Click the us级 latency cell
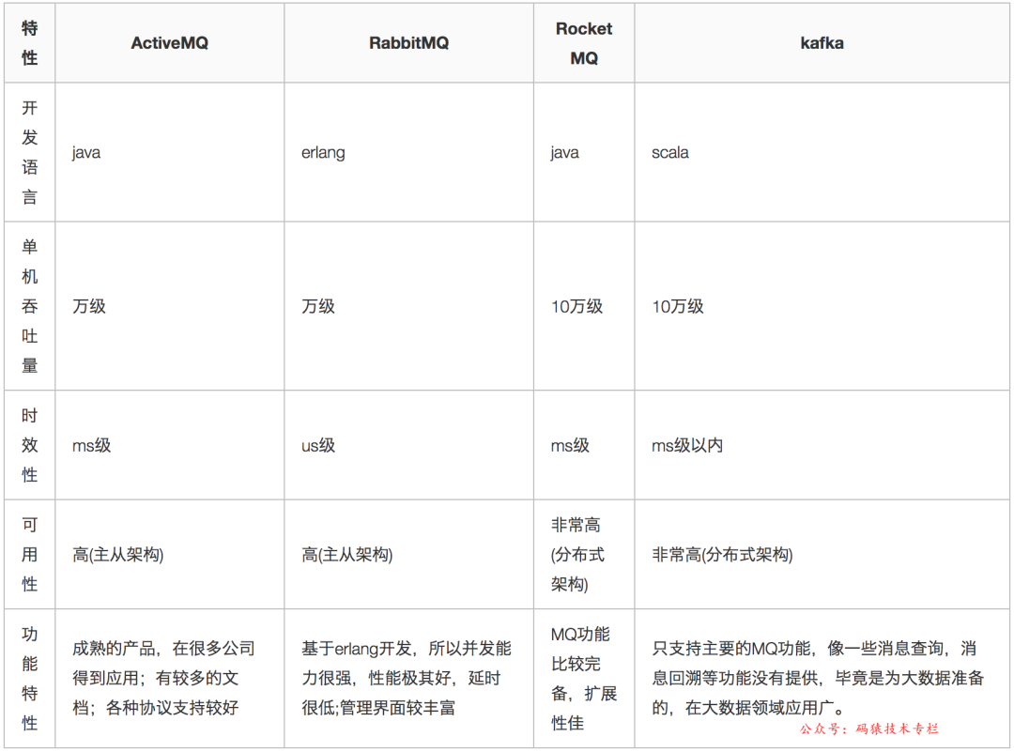 pos(318,445)
